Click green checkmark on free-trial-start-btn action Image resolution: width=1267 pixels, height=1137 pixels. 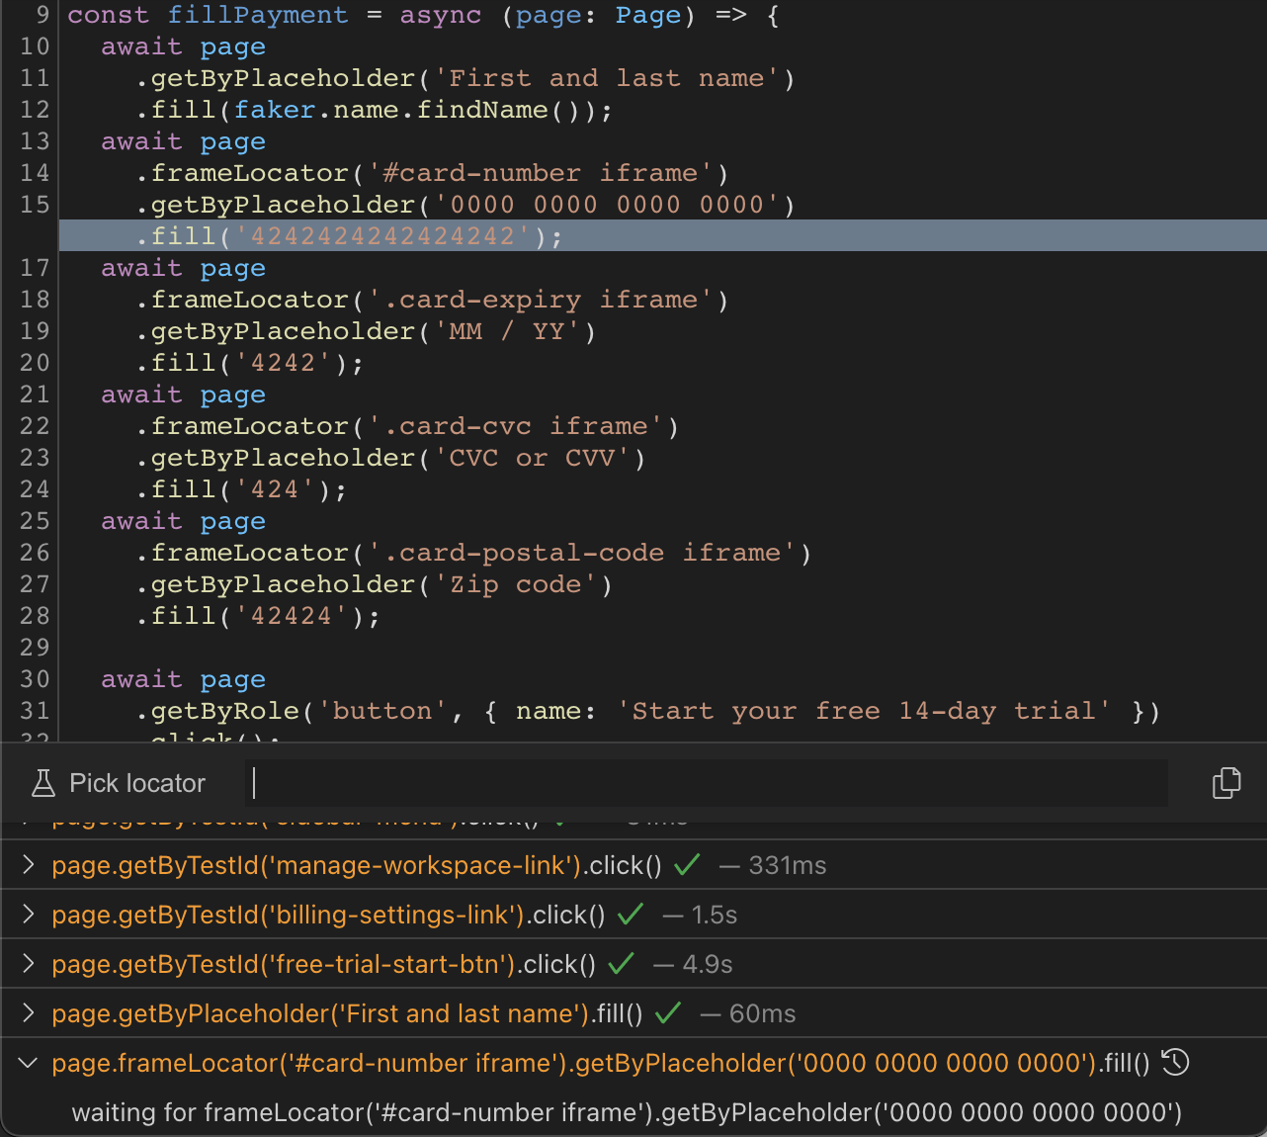(x=620, y=963)
